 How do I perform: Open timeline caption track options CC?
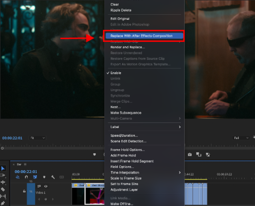point(62,177)
